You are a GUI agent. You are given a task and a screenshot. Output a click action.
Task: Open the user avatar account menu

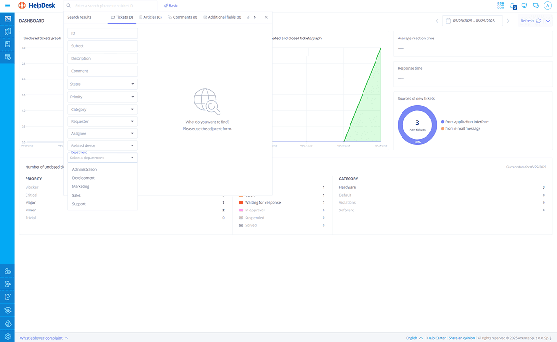[547, 6]
